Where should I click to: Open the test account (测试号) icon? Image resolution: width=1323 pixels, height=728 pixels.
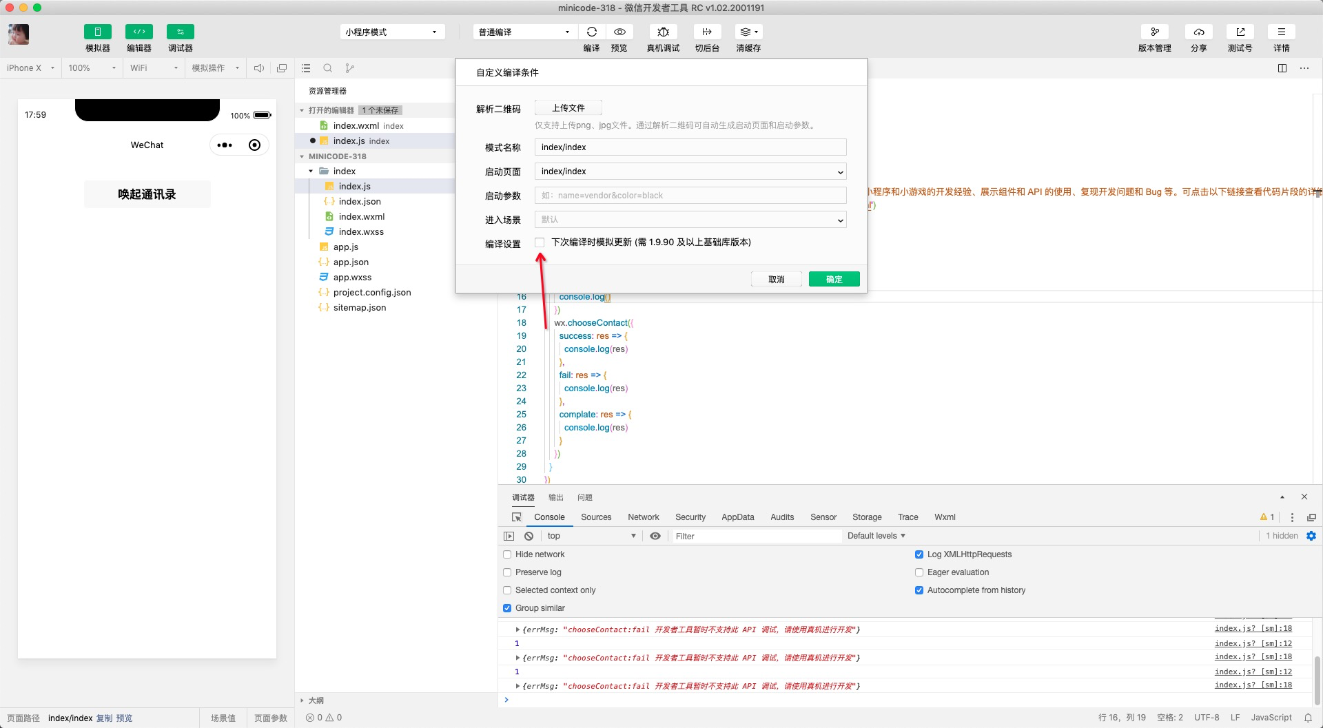coord(1240,32)
